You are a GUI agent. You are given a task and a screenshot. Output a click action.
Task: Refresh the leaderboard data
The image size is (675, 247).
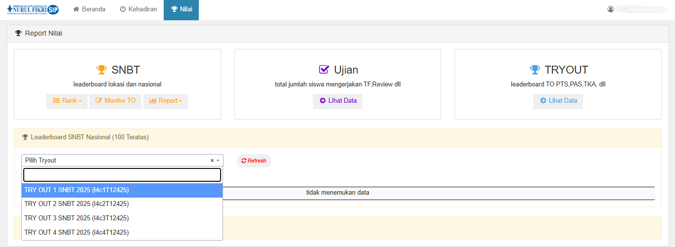(254, 161)
